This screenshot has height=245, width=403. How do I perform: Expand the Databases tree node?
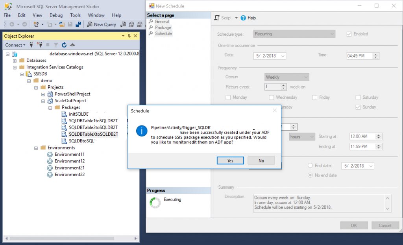15,61
